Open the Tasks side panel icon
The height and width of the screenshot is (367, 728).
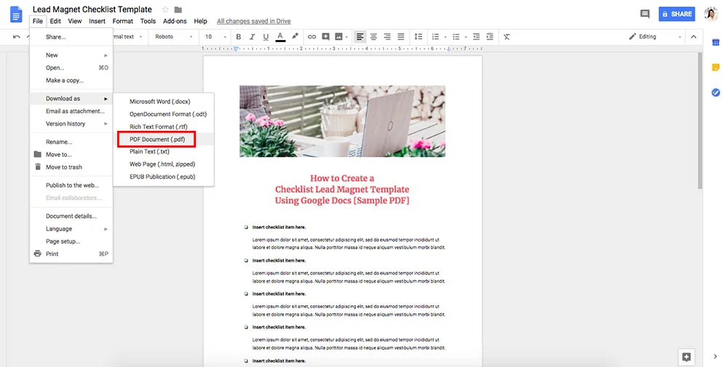[716, 93]
